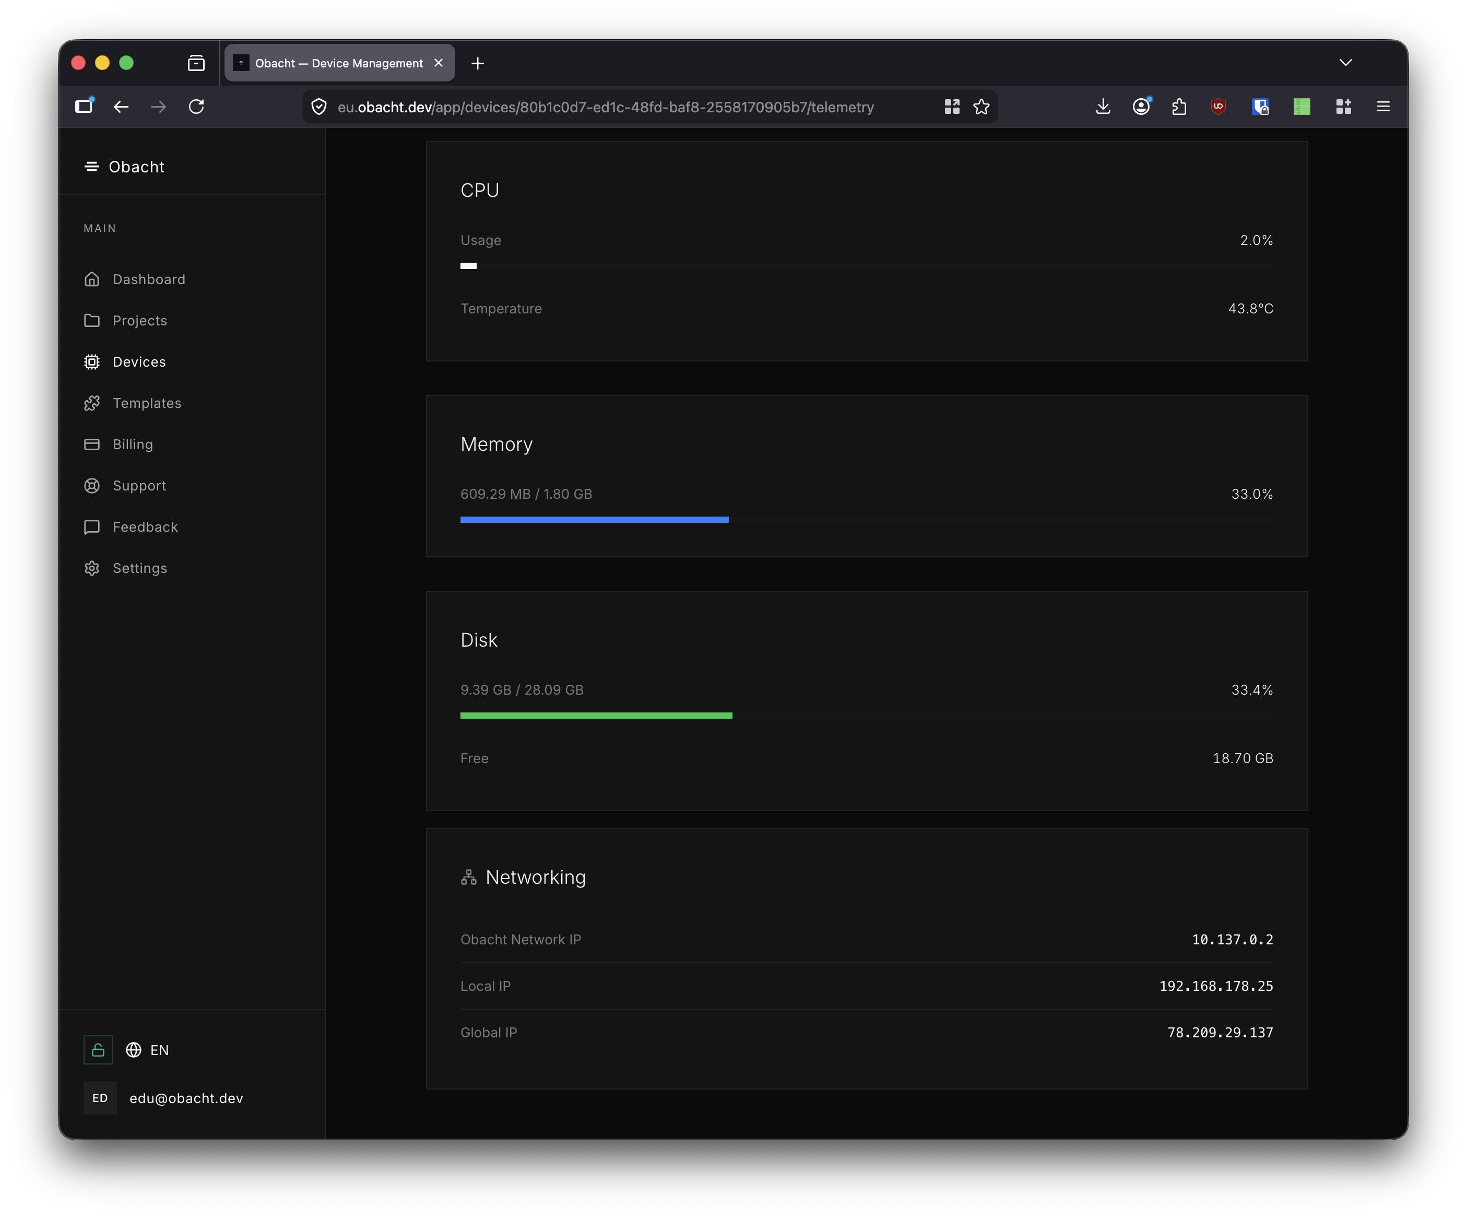Click the Support lifebuoy icon
1467x1217 pixels.
(91, 486)
